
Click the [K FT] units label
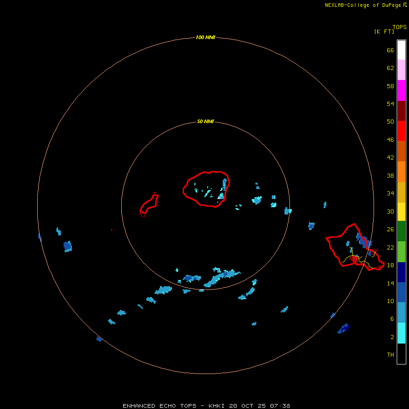point(384,31)
